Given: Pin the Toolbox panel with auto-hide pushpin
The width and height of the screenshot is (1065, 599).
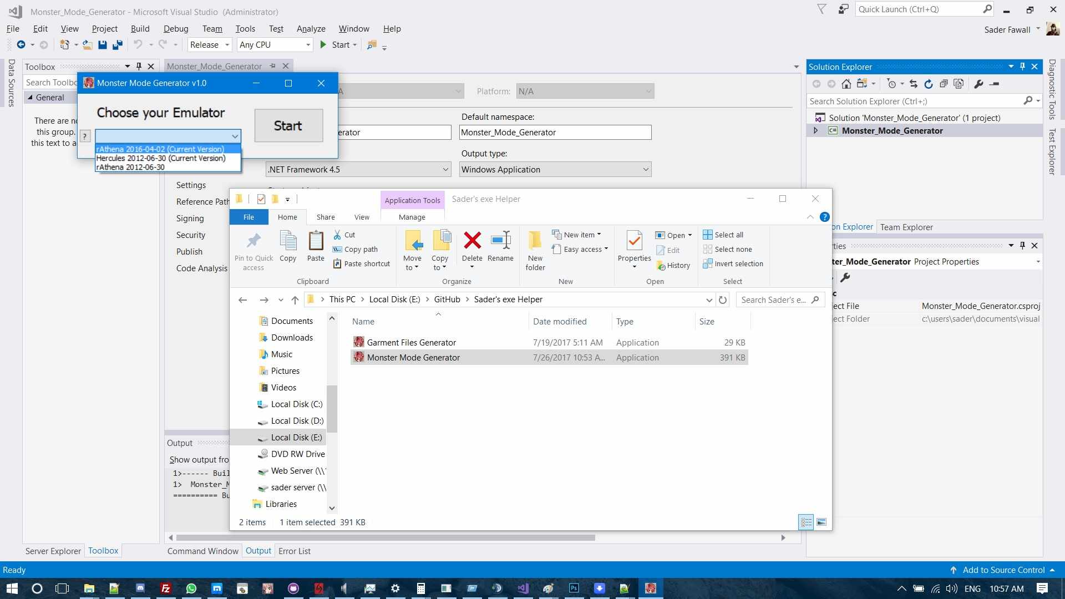Looking at the screenshot, I should [139, 67].
